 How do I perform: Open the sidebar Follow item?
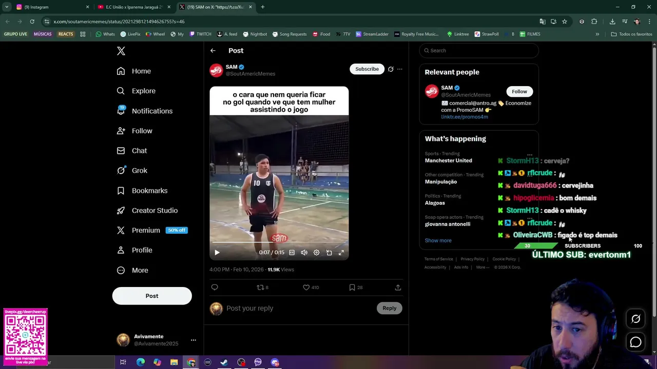134,131
